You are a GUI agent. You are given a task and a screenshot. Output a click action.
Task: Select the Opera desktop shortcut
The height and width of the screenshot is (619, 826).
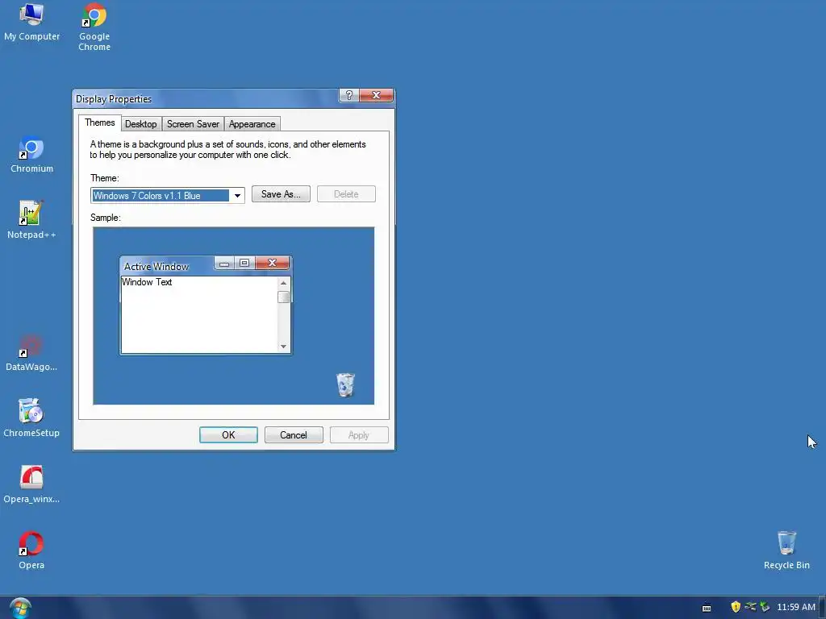coord(31,550)
